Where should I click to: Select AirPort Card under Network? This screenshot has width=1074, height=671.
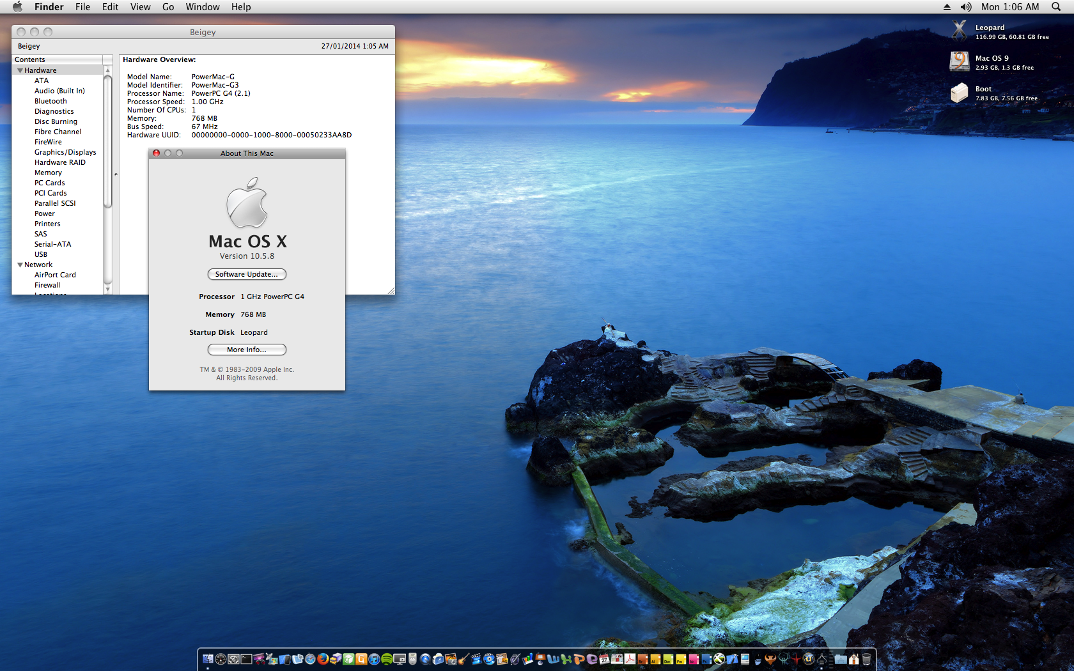pos(55,275)
